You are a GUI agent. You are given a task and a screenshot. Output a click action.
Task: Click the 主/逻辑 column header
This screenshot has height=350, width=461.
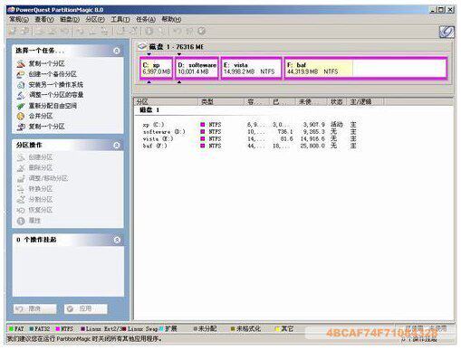point(365,101)
